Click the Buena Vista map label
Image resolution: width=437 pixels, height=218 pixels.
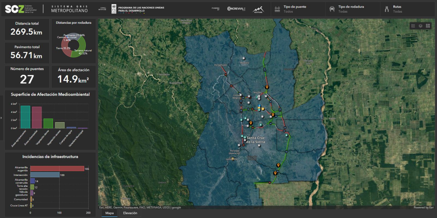click(x=175, y=83)
